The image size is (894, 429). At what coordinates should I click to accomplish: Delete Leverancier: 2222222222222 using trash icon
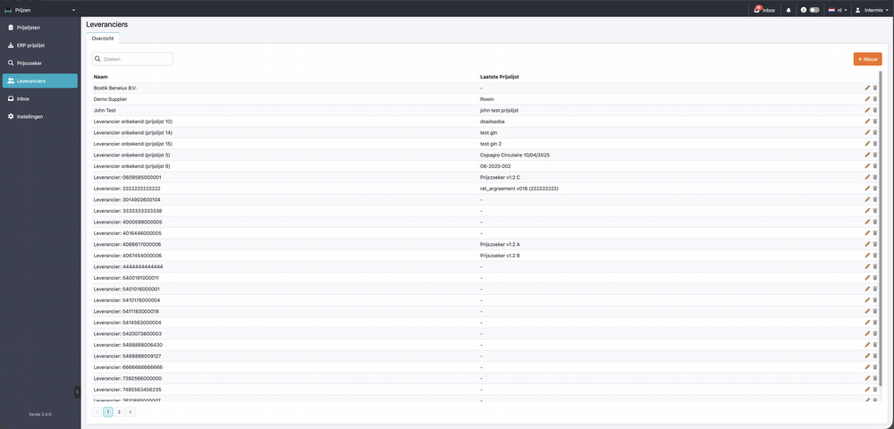(x=875, y=189)
